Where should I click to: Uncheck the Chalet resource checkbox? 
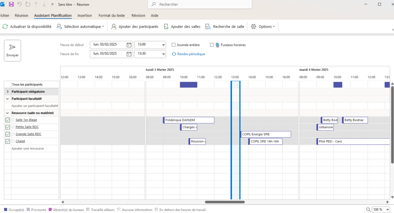point(8,141)
